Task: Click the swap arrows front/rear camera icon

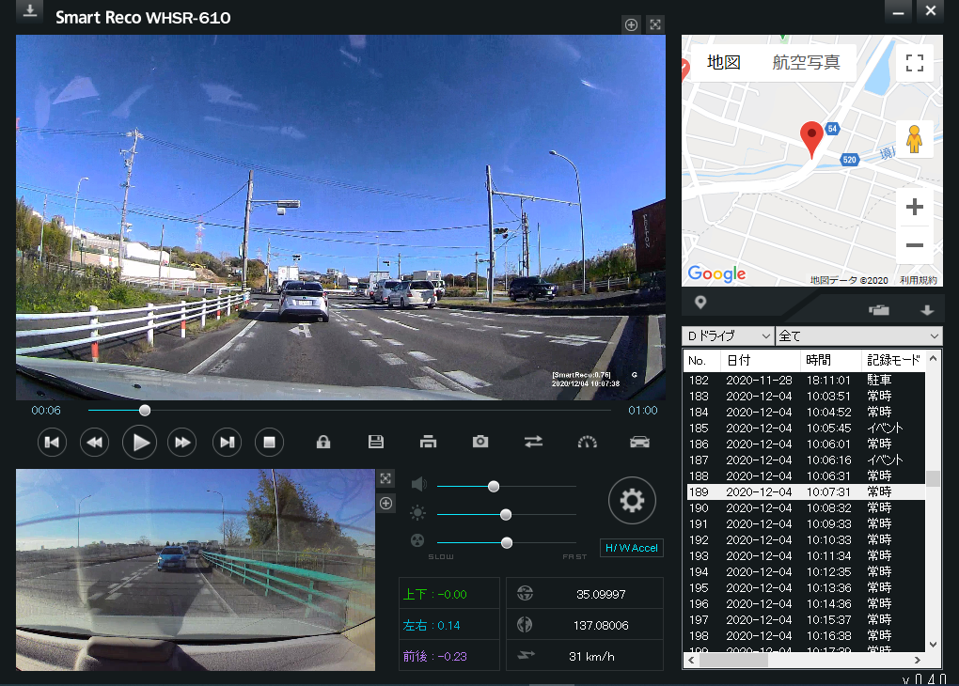Action: click(534, 442)
